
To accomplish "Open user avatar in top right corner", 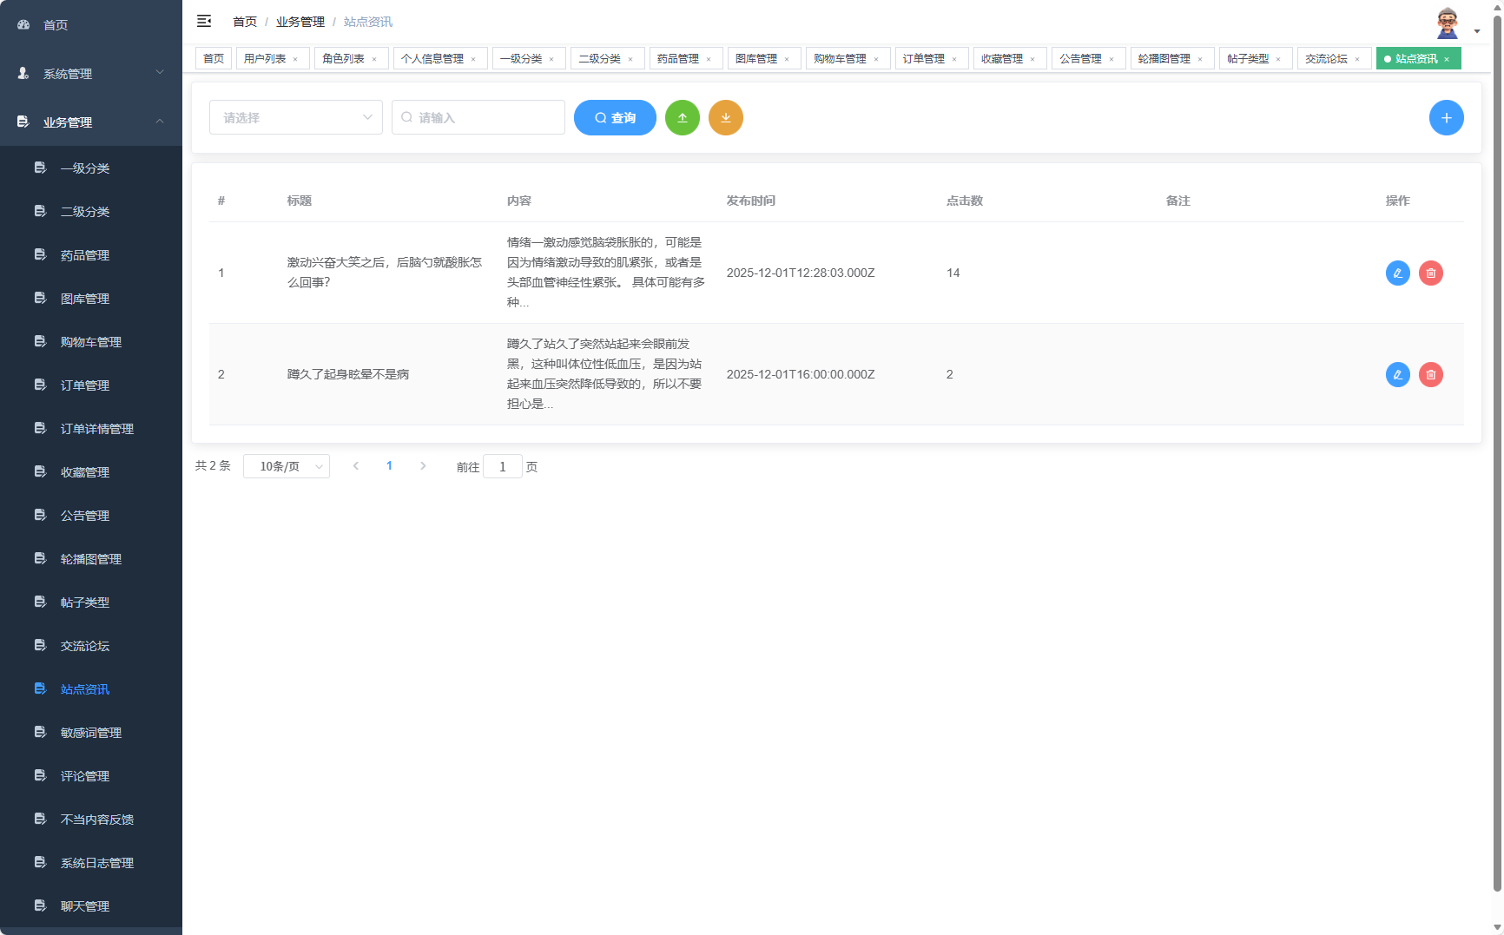I will (1447, 21).
